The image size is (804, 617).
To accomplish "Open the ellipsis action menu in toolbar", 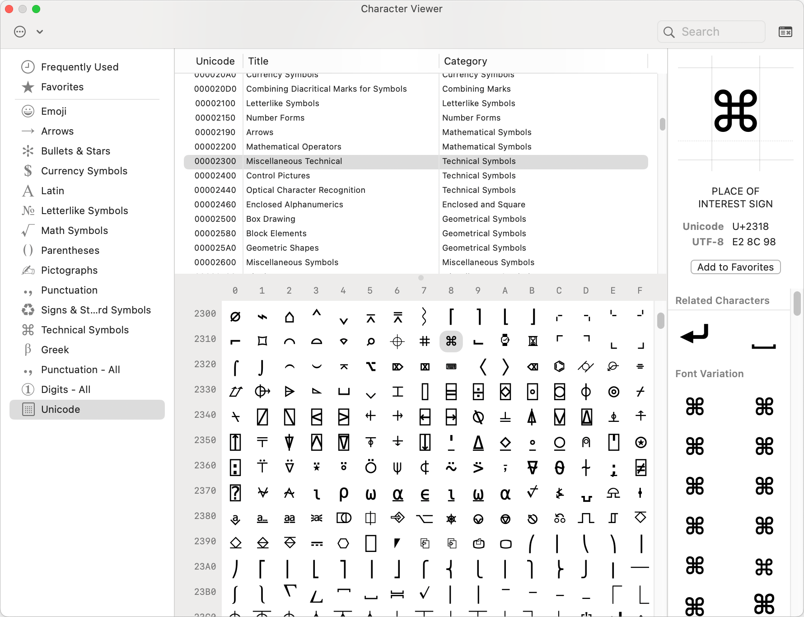I will [x=20, y=32].
